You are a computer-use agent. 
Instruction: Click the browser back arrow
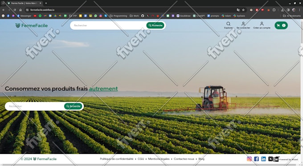click(x=4, y=10)
